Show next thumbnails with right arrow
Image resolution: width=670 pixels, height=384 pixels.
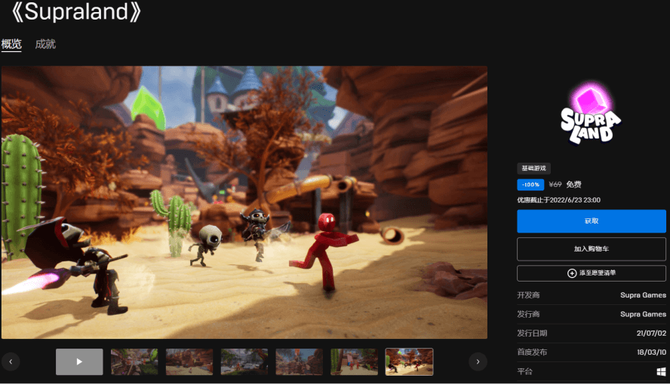click(478, 361)
